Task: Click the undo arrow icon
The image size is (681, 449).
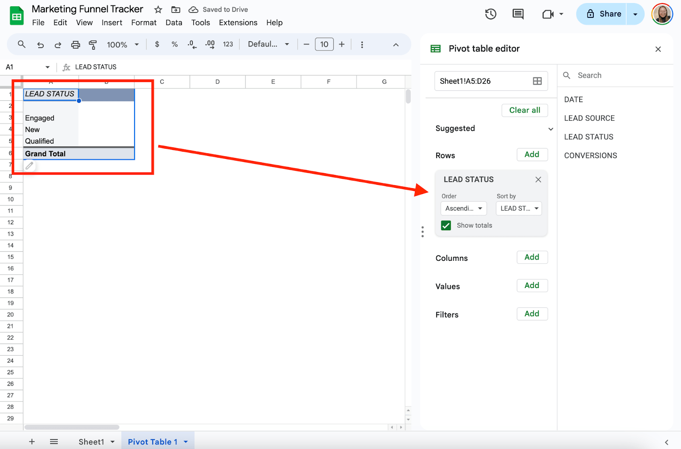Action: pyautogui.click(x=40, y=45)
